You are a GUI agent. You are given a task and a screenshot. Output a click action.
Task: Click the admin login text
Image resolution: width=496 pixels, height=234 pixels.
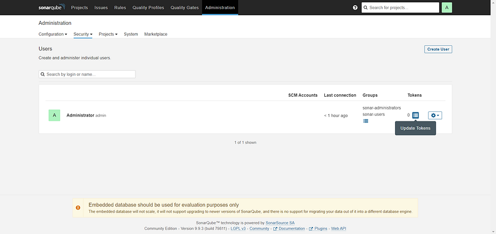(x=101, y=116)
